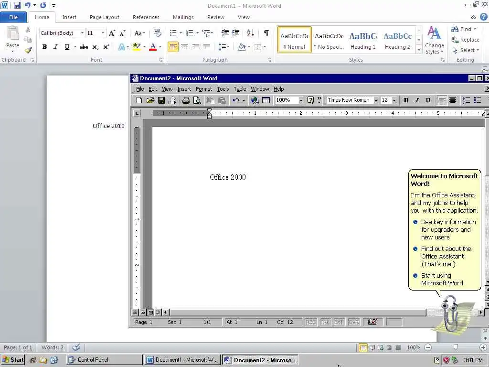Click Save floppy icon in Word 2000 toolbar

161,100
